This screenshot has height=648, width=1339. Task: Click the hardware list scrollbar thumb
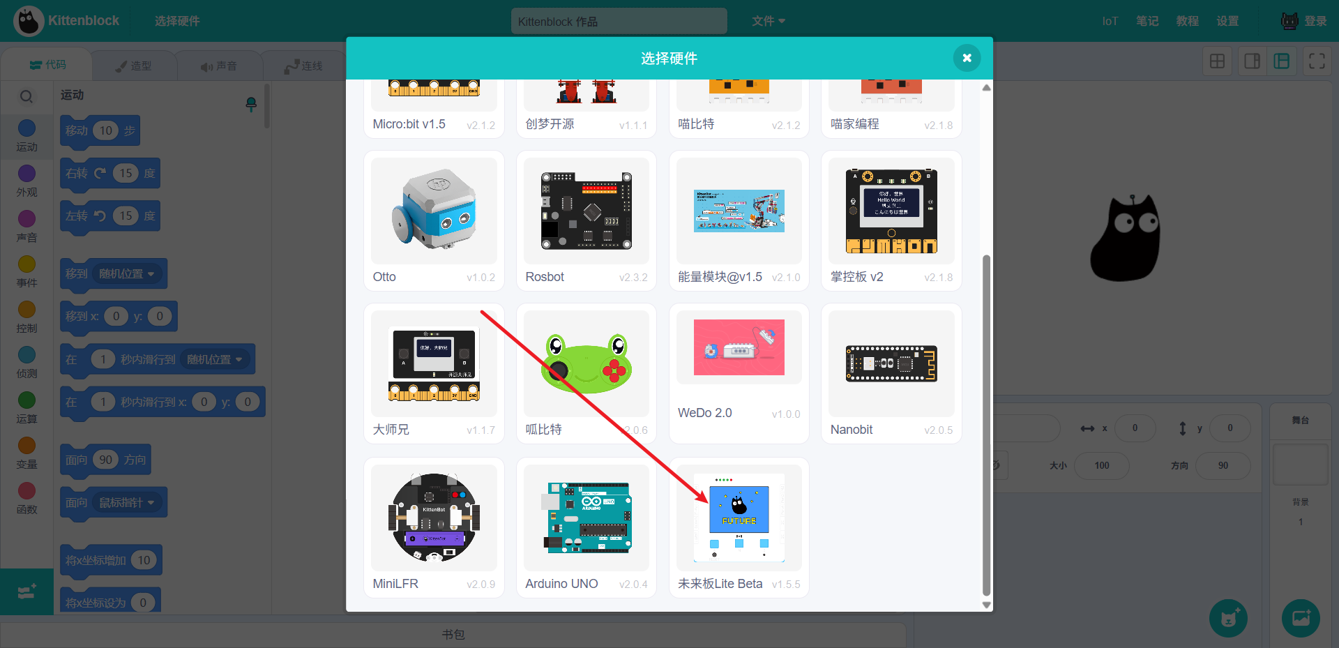986,425
